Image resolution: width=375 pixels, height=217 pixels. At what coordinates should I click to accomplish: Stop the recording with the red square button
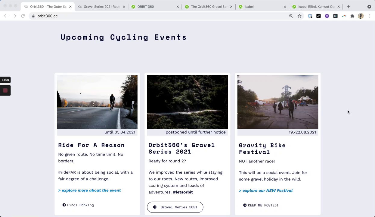point(5,90)
